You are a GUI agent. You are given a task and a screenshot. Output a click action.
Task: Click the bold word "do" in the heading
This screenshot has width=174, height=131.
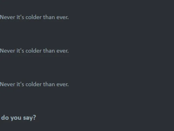pyautogui.click(x=5, y=118)
